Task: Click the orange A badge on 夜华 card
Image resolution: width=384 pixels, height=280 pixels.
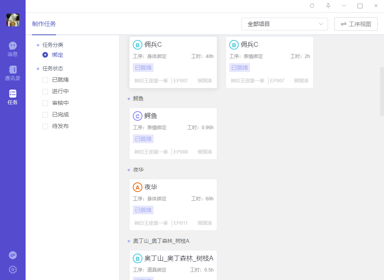Action: (138, 187)
